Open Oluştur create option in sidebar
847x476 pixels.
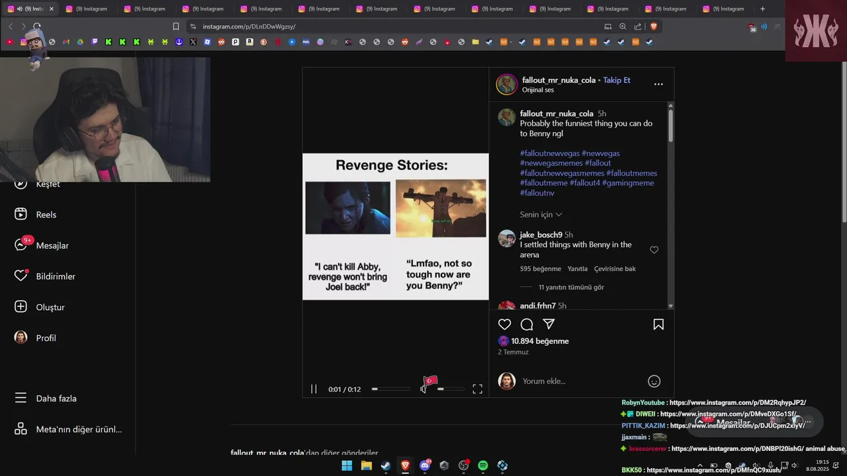(40, 307)
